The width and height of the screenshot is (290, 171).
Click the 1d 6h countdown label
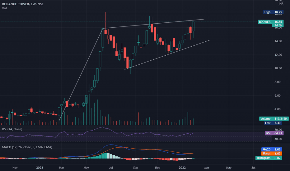[278, 25]
